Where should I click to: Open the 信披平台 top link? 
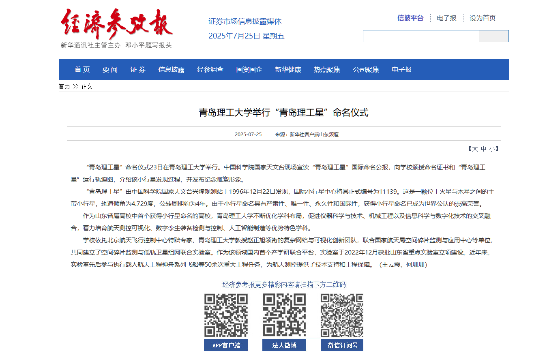[x=410, y=18]
